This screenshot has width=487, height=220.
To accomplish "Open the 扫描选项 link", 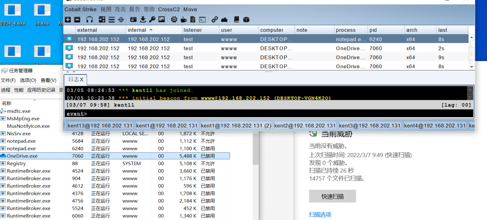I will (320, 215).
